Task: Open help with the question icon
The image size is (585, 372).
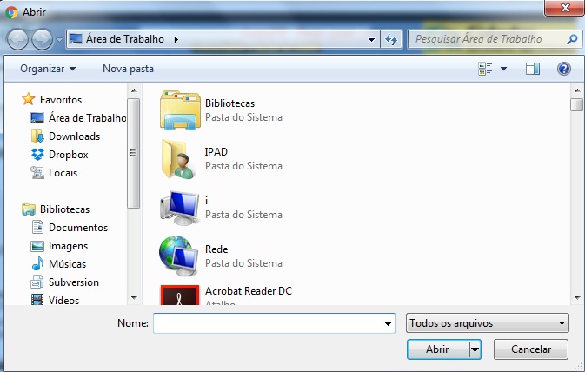Action: pyautogui.click(x=564, y=69)
